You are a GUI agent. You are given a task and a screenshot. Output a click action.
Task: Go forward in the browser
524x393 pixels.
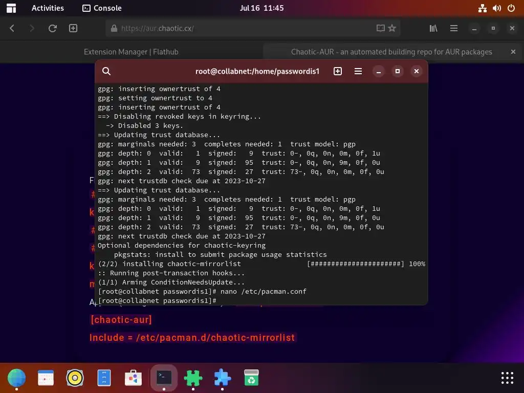[32, 29]
